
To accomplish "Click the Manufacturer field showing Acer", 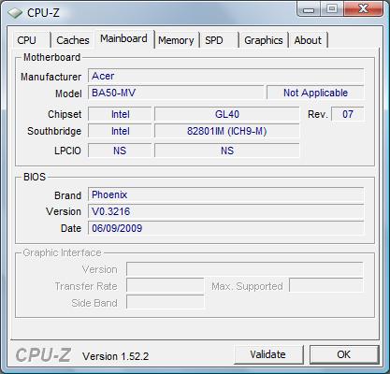I will pyautogui.click(x=225, y=76).
